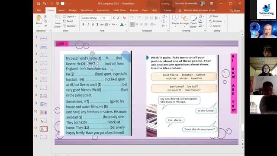Open font color dropdown arrow
The height and width of the screenshot is (156, 277).
pyautogui.click(x=126, y=24)
